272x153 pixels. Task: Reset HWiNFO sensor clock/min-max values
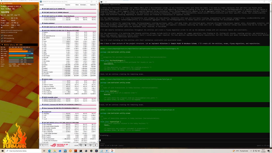pyautogui.click(x=81, y=145)
